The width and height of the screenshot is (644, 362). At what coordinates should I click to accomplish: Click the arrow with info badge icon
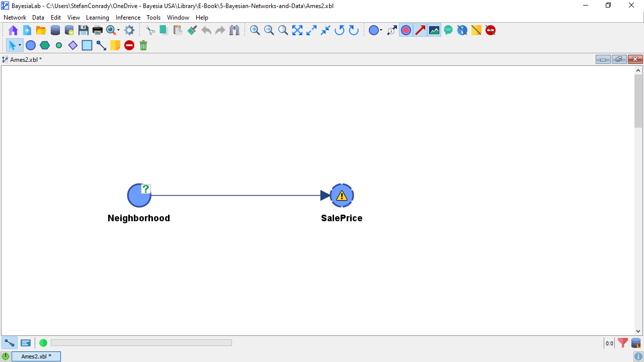(392, 30)
